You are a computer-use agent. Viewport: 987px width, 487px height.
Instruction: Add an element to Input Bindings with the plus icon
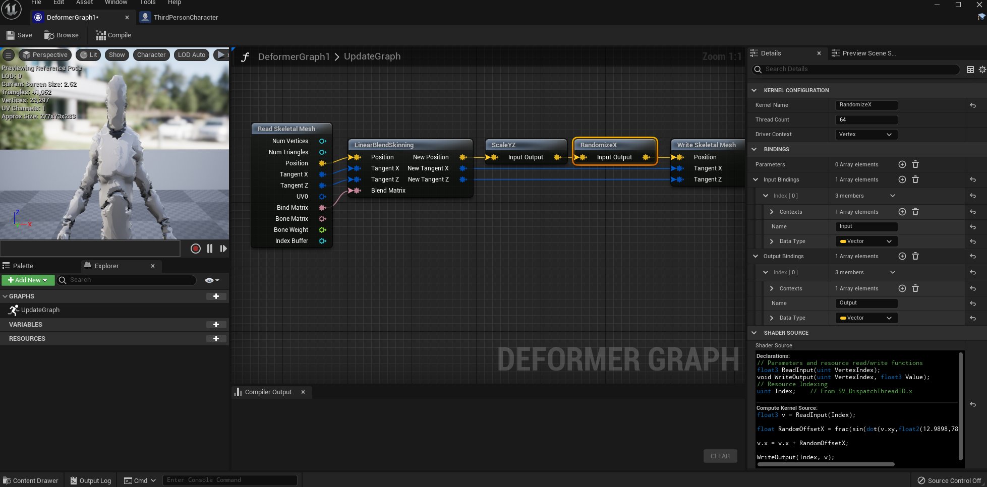(x=902, y=179)
